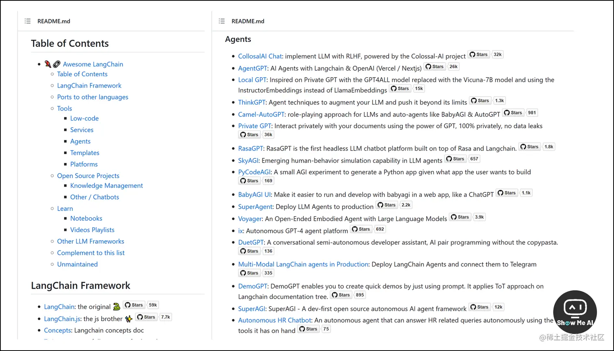Jump to Table of Contents link
This screenshot has height=351, width=614.
tap(82, 74)
